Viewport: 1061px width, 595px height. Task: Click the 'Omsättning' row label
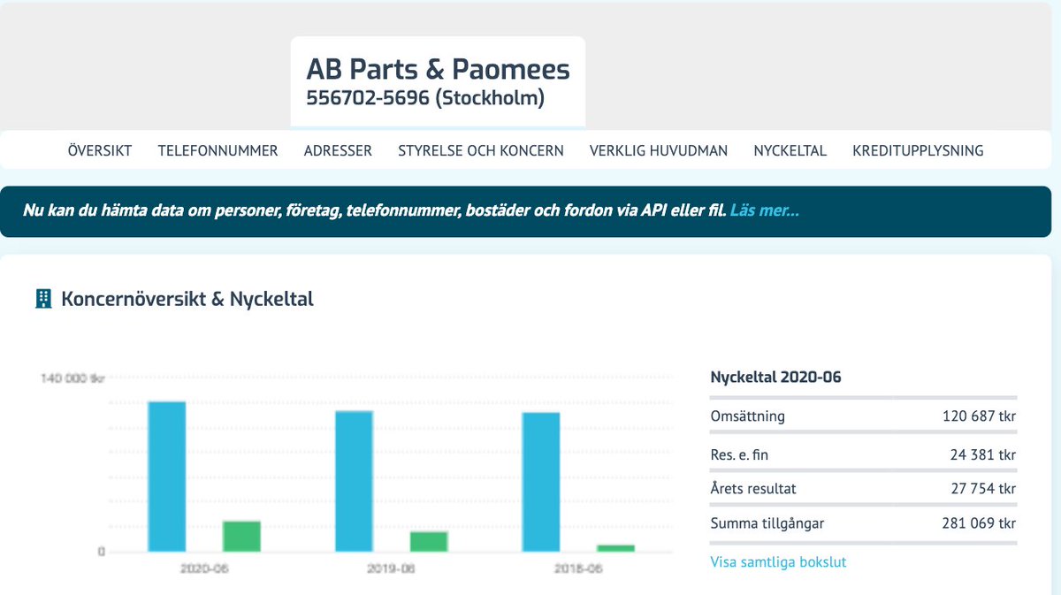748,416
